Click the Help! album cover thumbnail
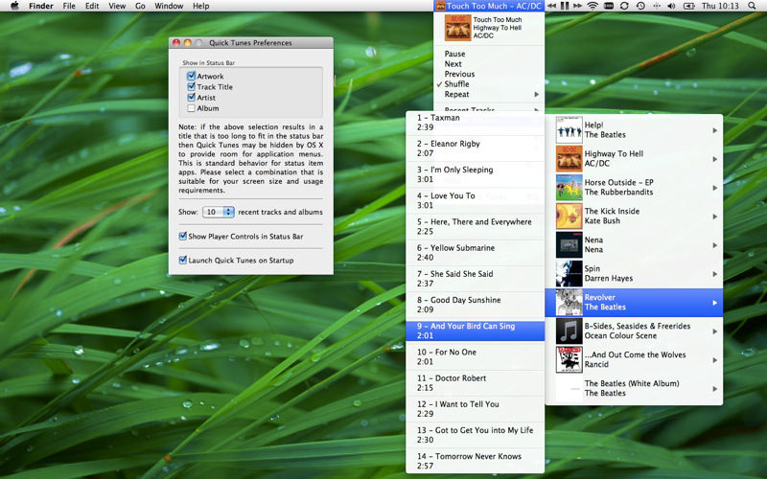Screen dimensions: 767x479 [x=569, y=130]
